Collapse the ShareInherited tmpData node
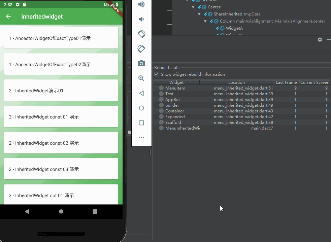This screenshot has width=331, height=242. click(199, 14)
